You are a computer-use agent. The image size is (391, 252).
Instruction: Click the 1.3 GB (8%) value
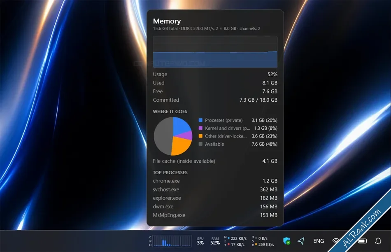pyautogui.click(x=265, y=128)
